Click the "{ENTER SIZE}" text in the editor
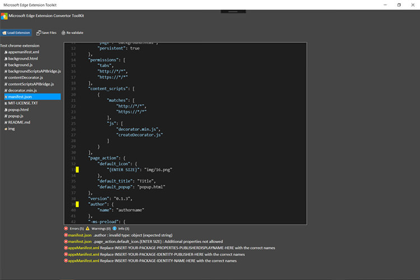 [x=124, y=170]
